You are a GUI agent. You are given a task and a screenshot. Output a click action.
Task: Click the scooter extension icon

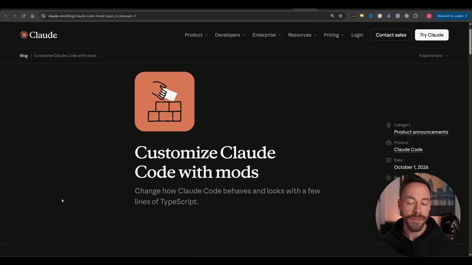(353, 16)
